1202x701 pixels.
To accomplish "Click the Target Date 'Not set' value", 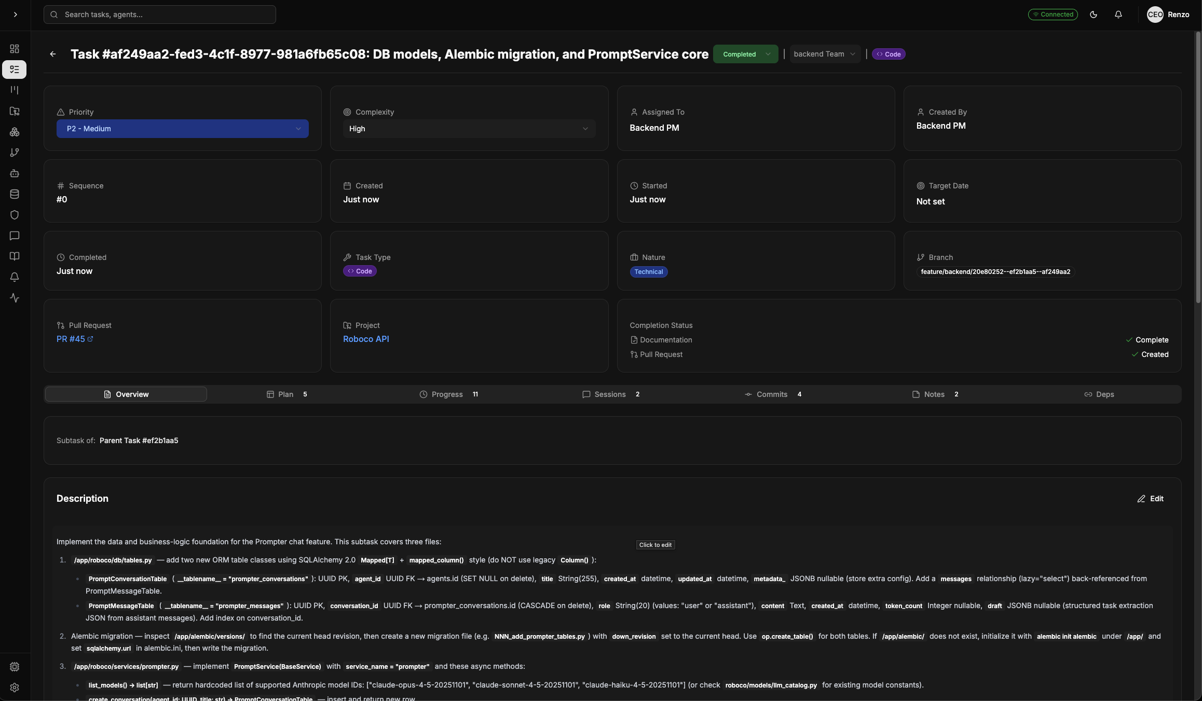I will click(931, 201).
